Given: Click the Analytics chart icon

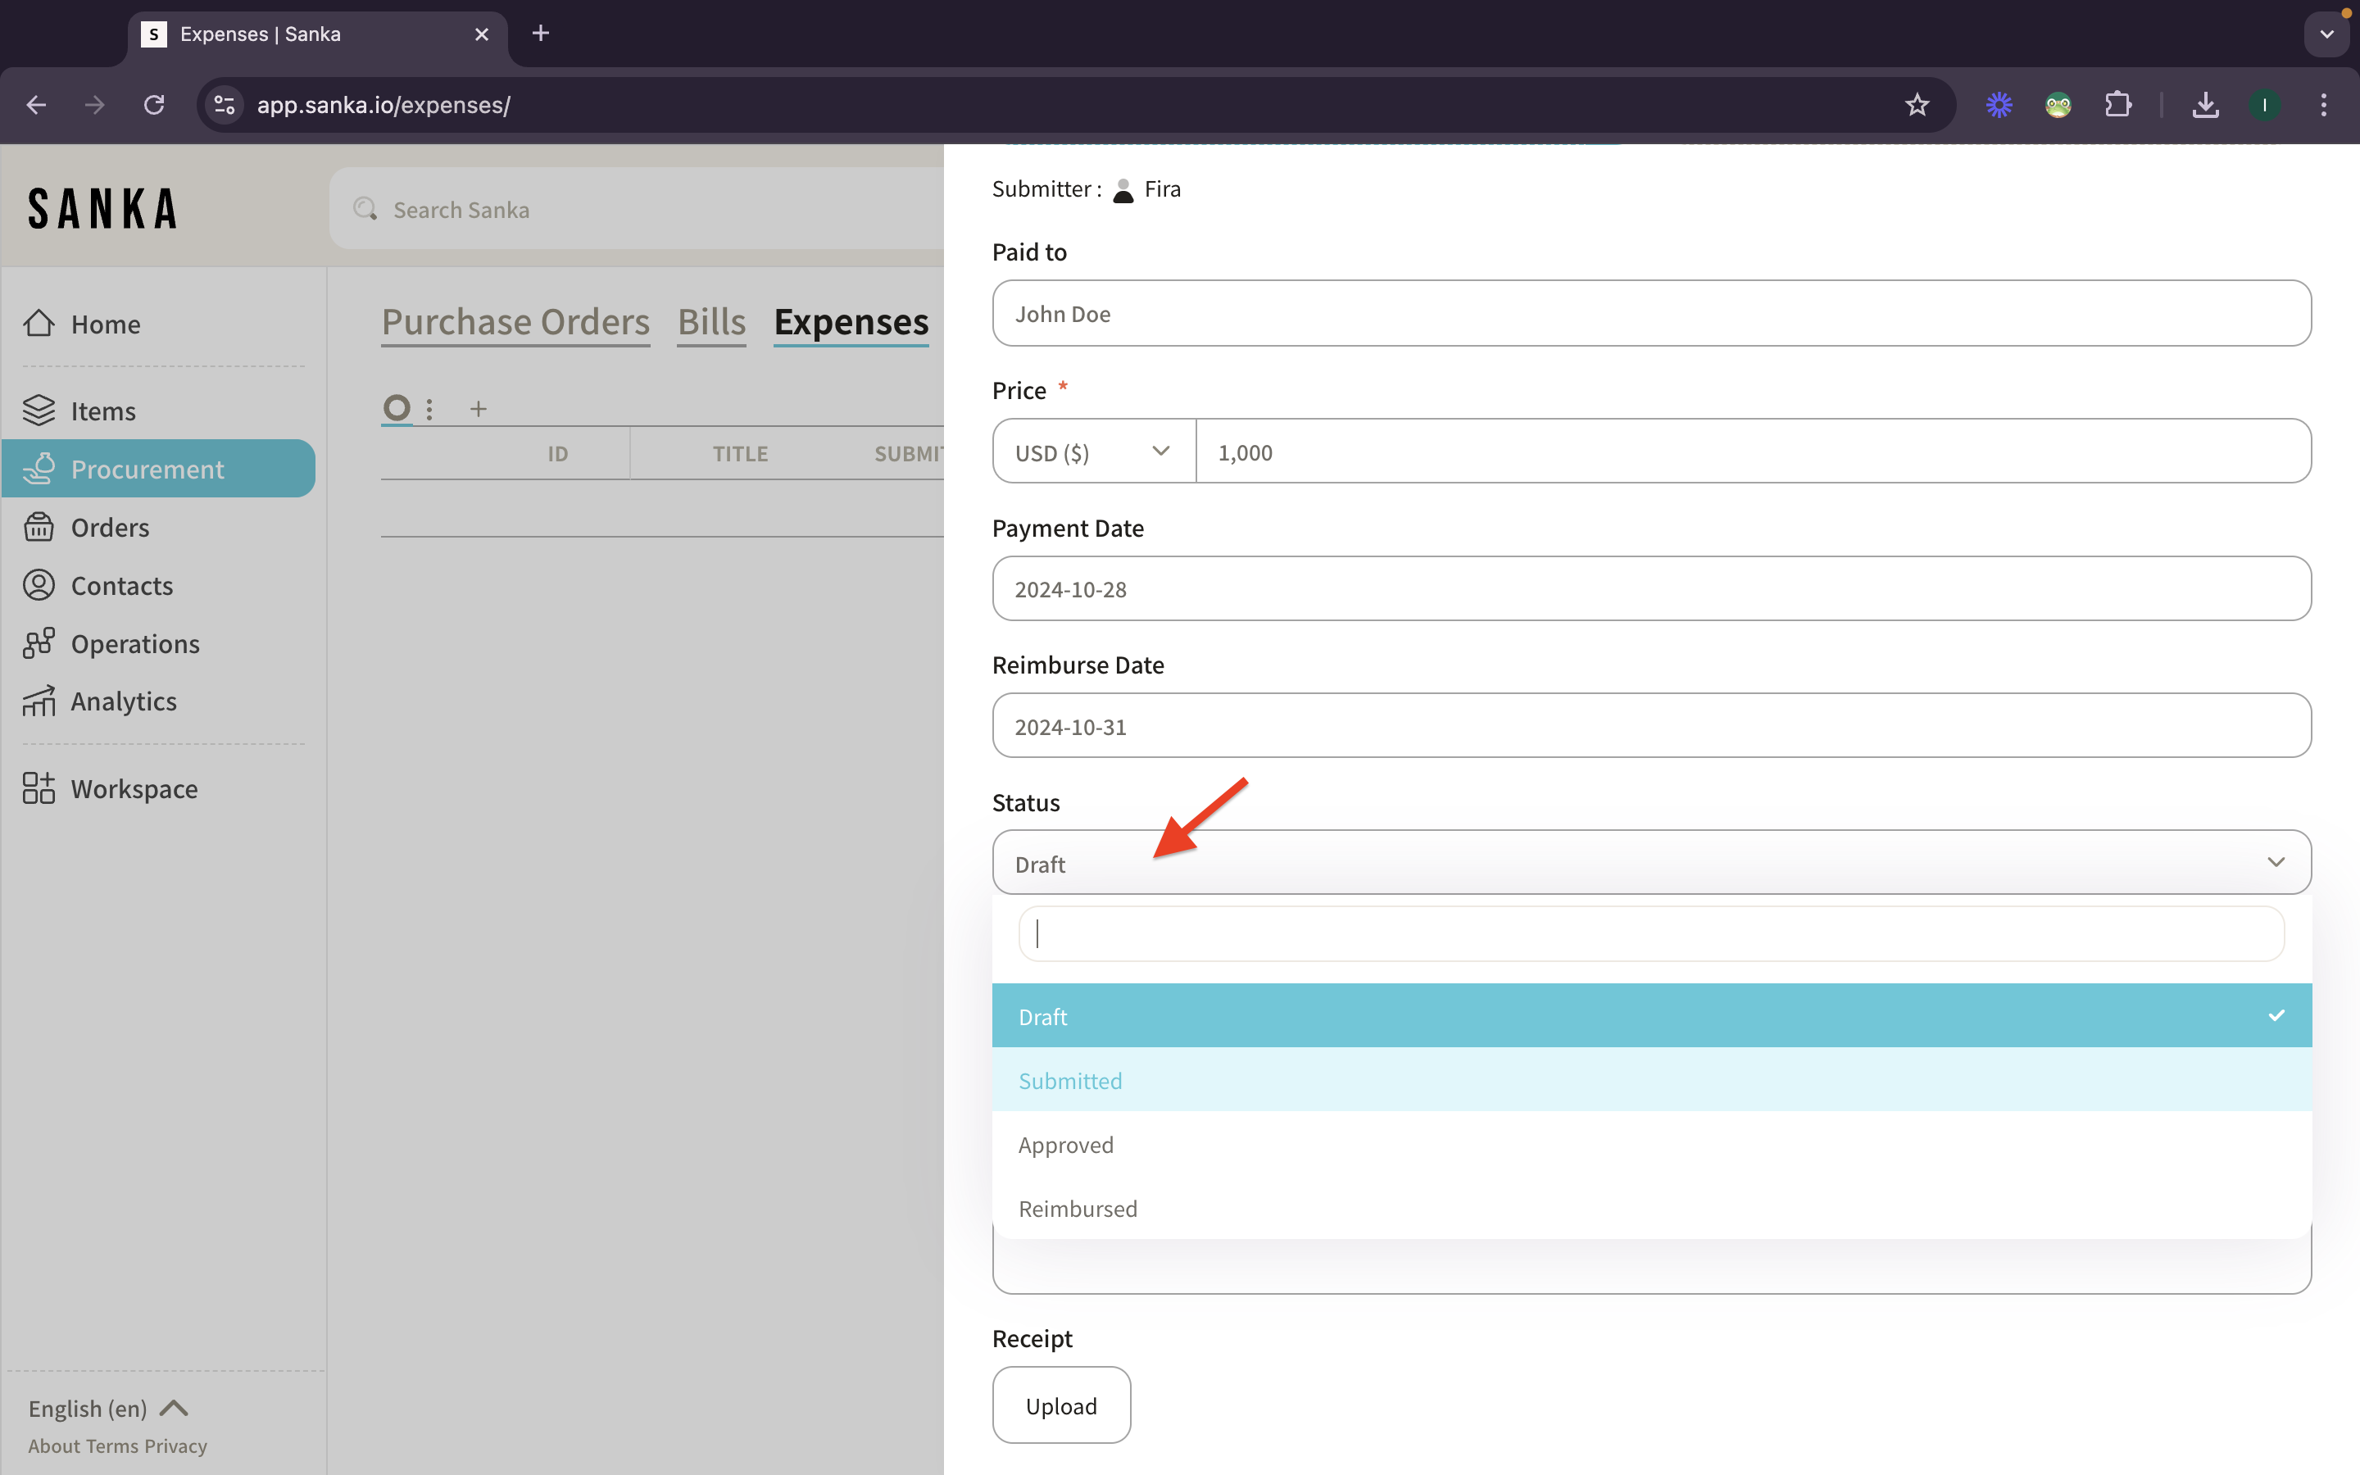Looking at the screenshot, I should 39,701.
